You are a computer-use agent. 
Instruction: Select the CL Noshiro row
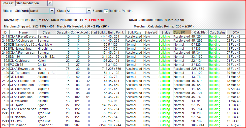(x=123, y=117)
